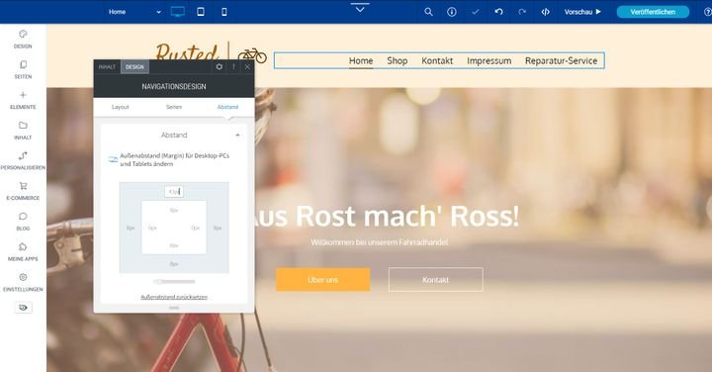The height and width of the screenshot is (372, 712).
Task: Open the Einstellungen settings panel
Action: (x=23, y=283)
